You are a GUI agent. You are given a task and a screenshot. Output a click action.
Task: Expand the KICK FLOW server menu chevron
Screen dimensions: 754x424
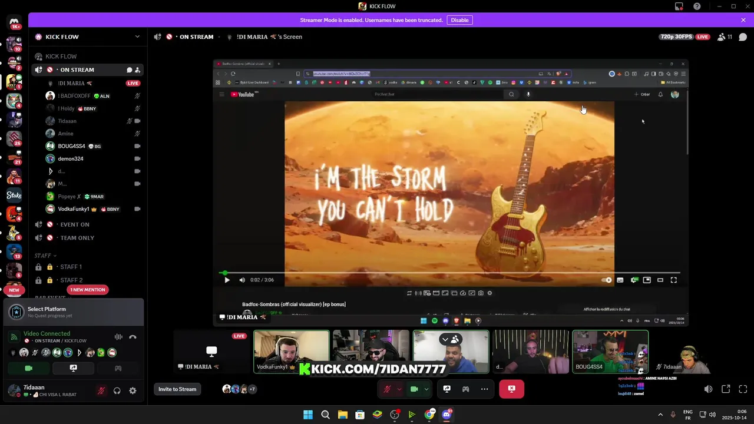(137, 37)
